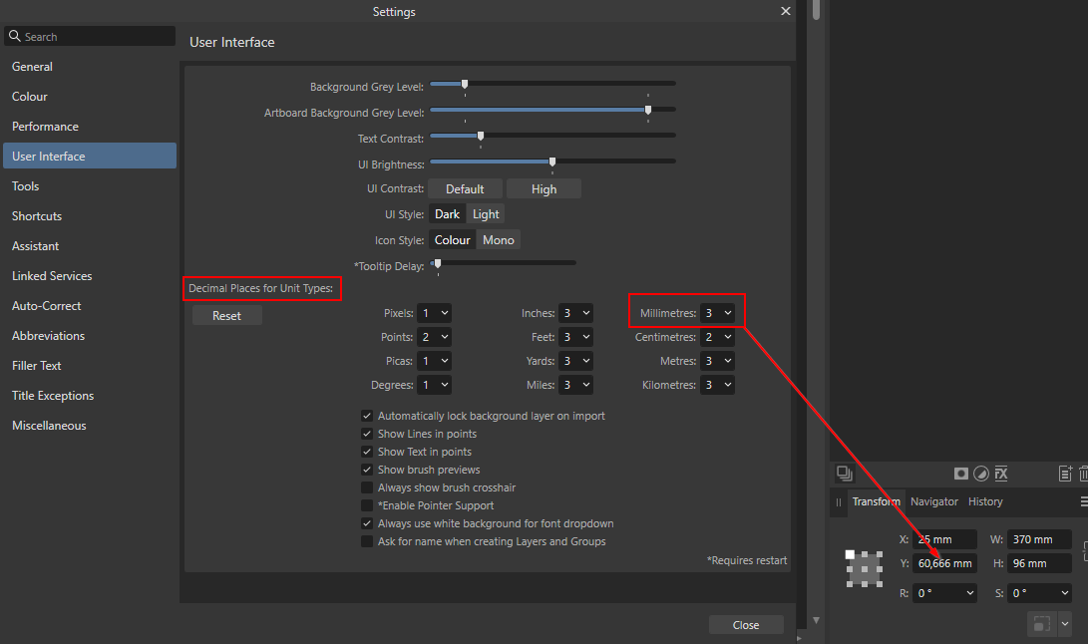This screenshot has height=644, width=1088.
Task: Click the UI Brightness slider handle
Action: click(552, 161)
